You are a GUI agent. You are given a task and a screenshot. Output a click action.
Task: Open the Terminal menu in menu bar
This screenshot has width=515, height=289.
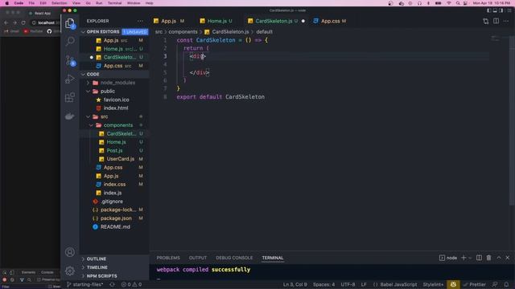pos(114,3)
